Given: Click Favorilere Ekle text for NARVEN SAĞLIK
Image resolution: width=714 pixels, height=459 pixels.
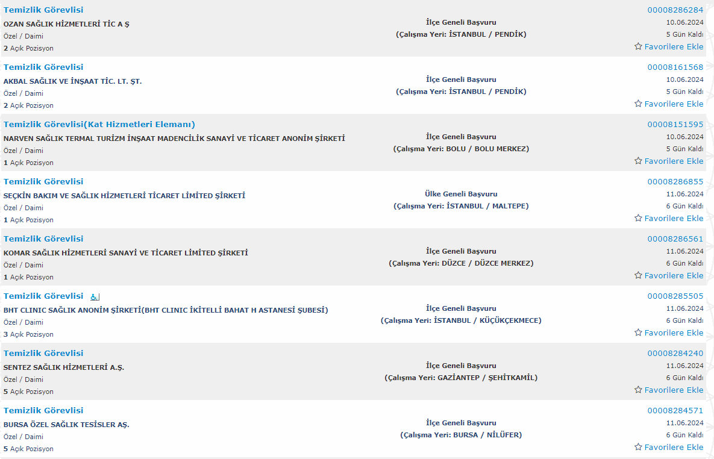Looking at the screenshot, I should coord(674,161).
